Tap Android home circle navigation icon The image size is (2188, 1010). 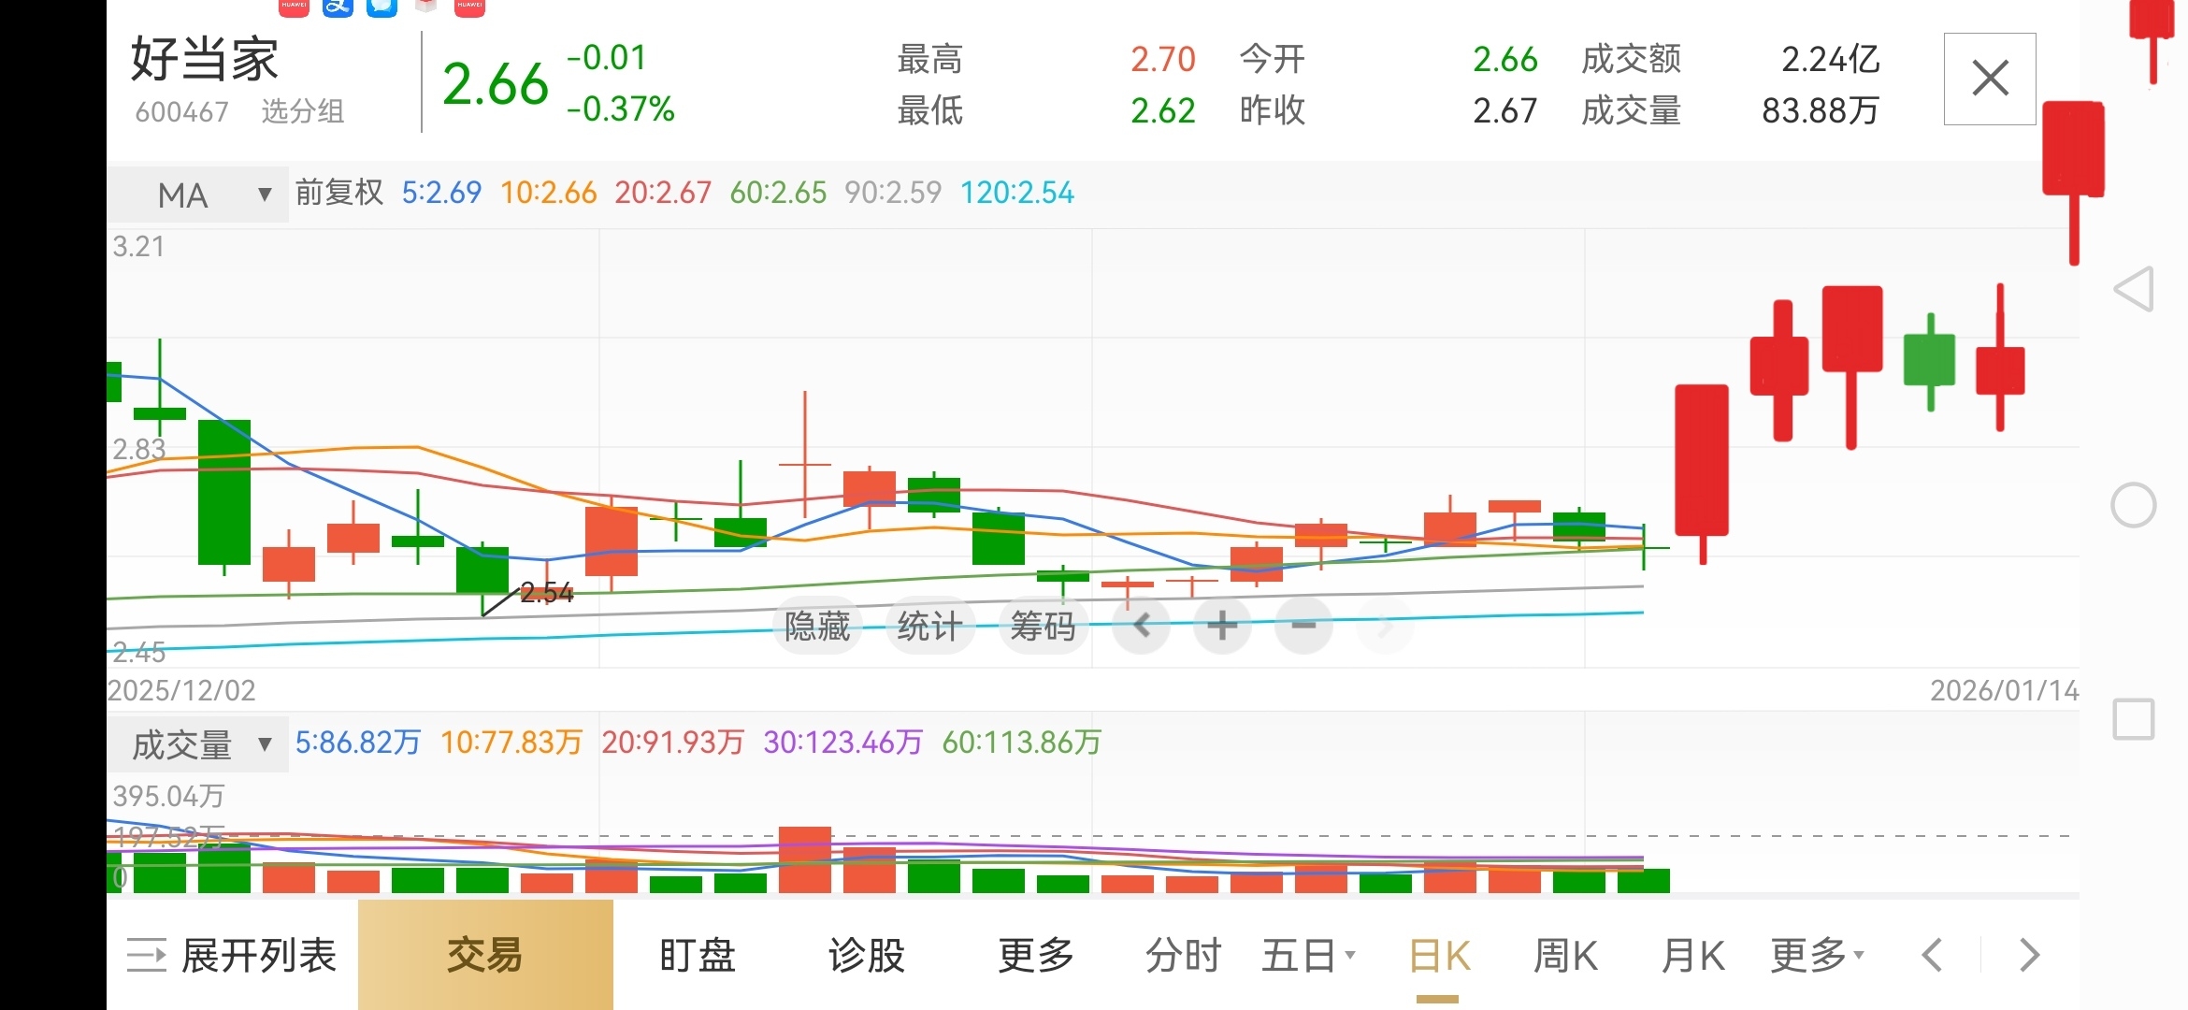[x=2134, y=506]
